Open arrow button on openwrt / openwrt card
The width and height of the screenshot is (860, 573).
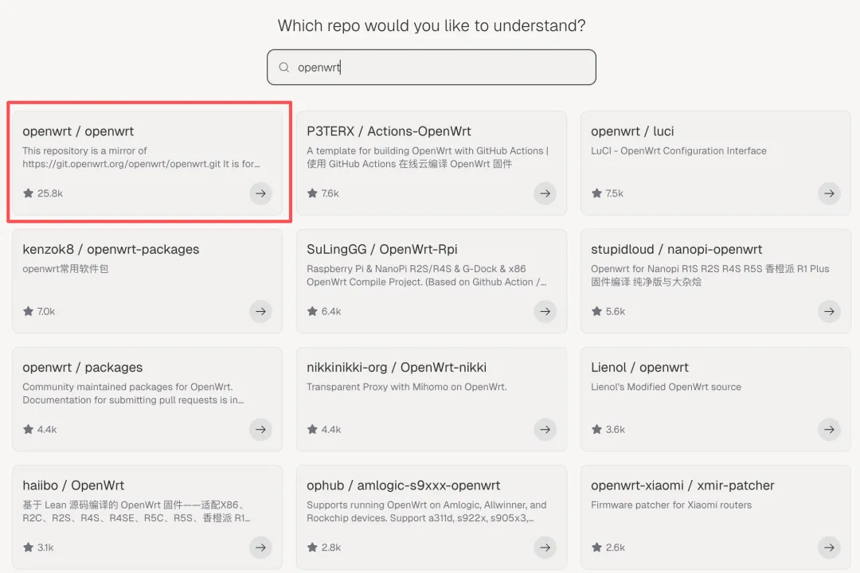[x=260, y=193]
